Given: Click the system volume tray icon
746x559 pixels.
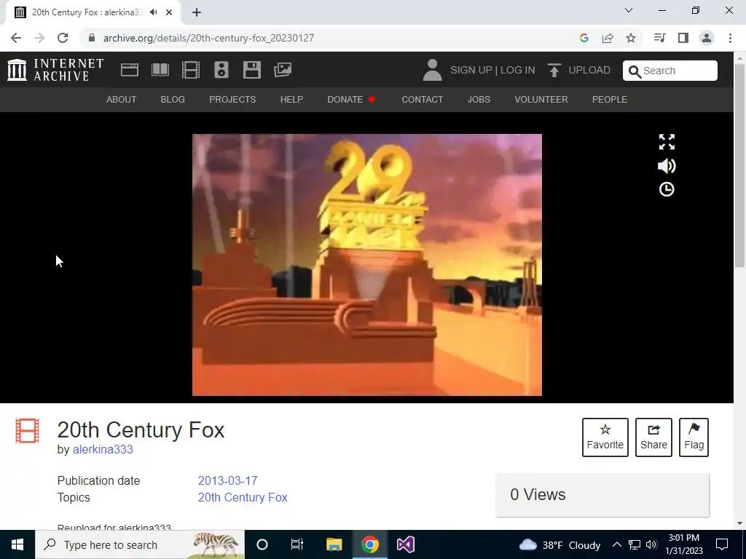Looking at the screenshot, I should tap(651, 544).
